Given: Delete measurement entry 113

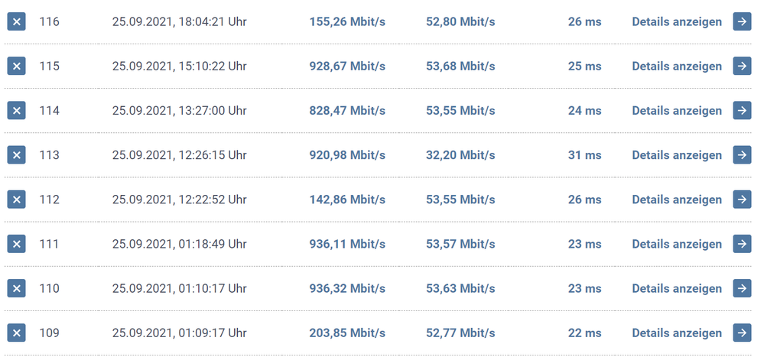Looking at the screenshot, I should coord(17,155).
